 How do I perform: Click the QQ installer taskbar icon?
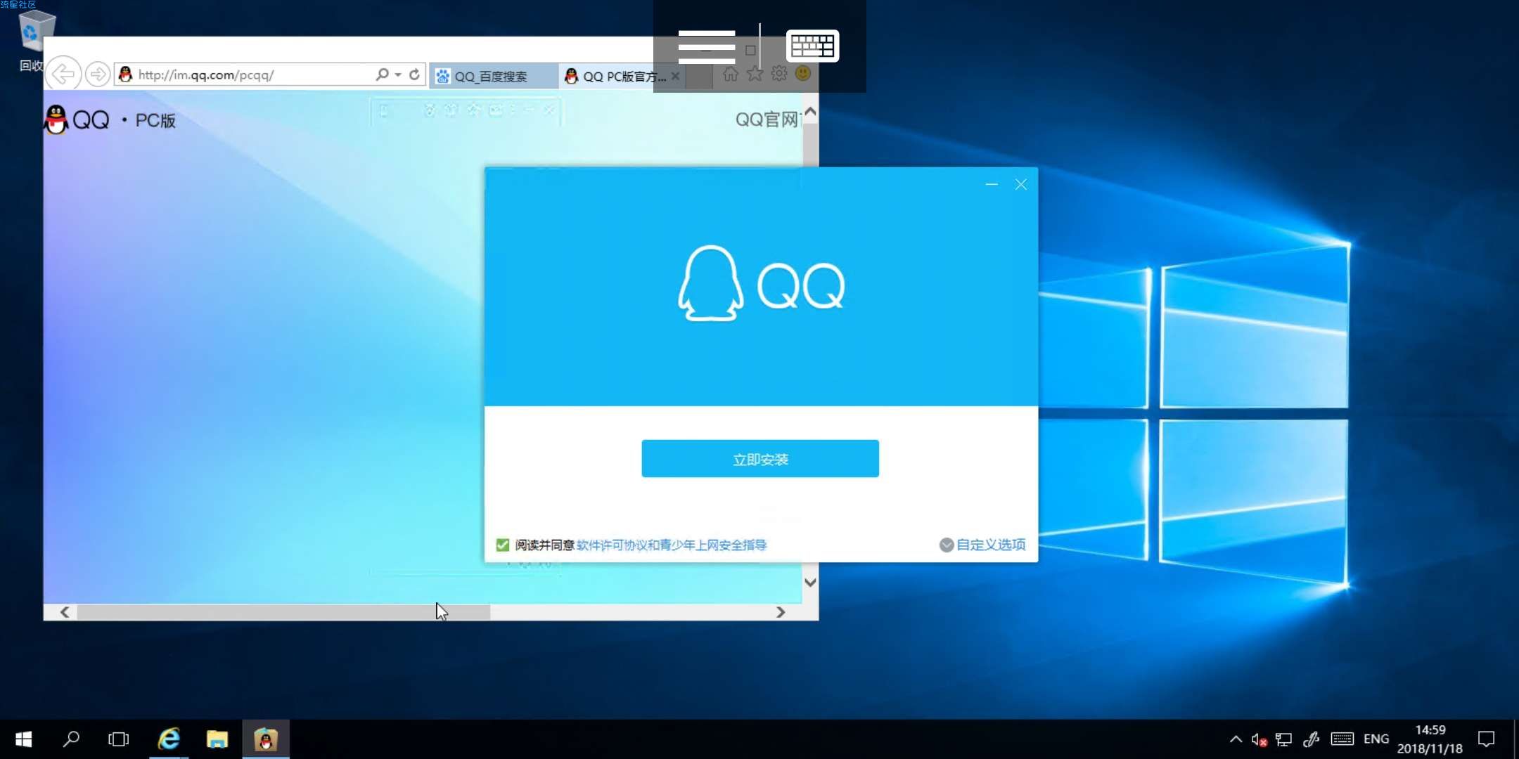[x=265, y=739]
